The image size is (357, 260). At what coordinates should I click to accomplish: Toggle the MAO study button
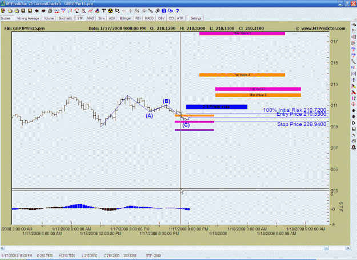click(x=90, y=18)
